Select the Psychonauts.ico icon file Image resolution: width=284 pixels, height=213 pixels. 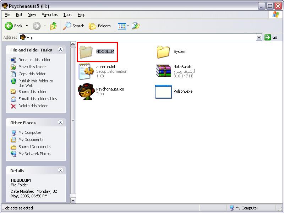click(86, 92)
